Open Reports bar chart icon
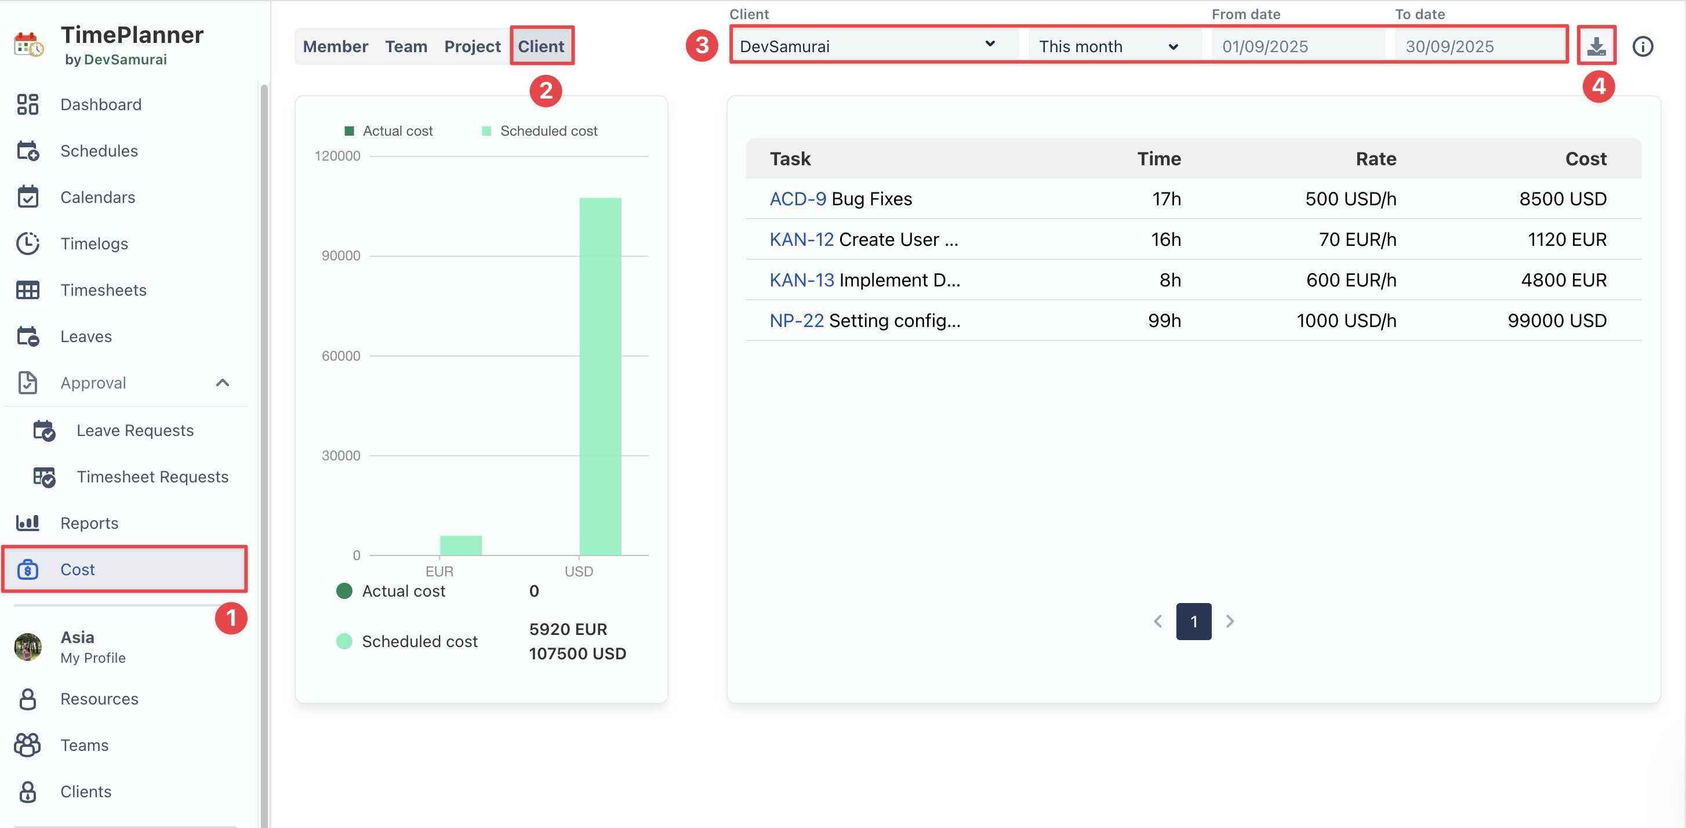The image size is (1686, 828). click(27, 522)
